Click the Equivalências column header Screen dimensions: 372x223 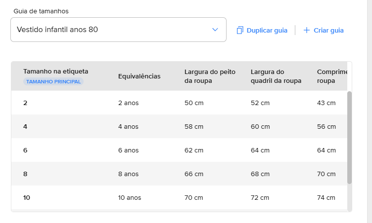(139, 76)
